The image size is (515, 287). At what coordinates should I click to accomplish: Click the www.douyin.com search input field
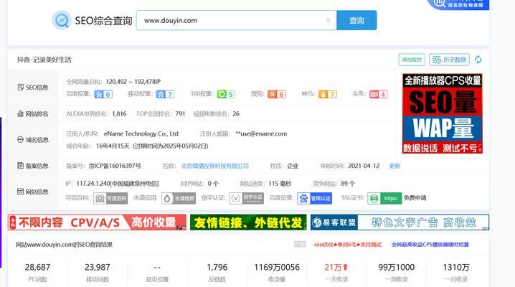(236, 20)
